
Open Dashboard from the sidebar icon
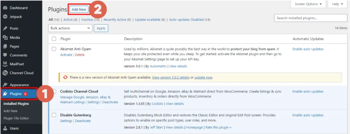point(5,8)
